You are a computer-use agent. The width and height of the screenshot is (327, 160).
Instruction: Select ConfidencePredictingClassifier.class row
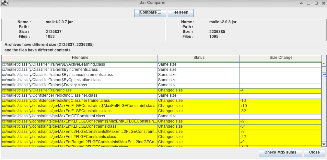(x=161, y=95)
